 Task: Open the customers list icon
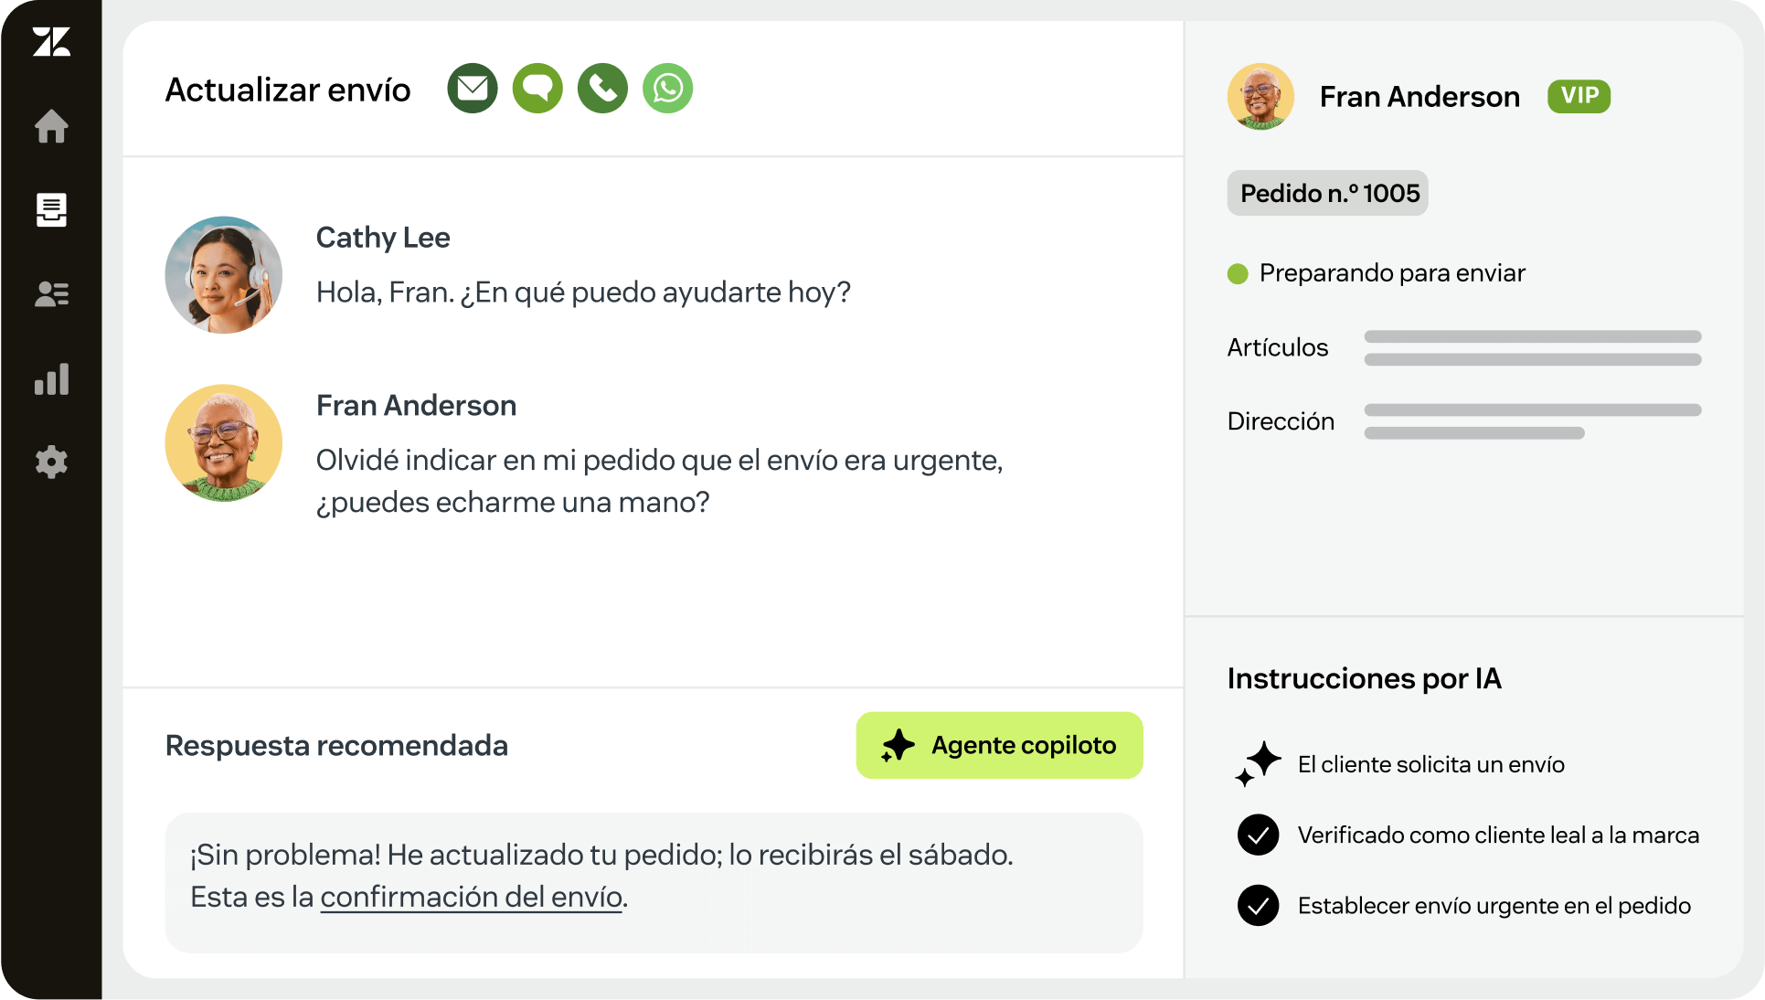[x=51, y=294]
